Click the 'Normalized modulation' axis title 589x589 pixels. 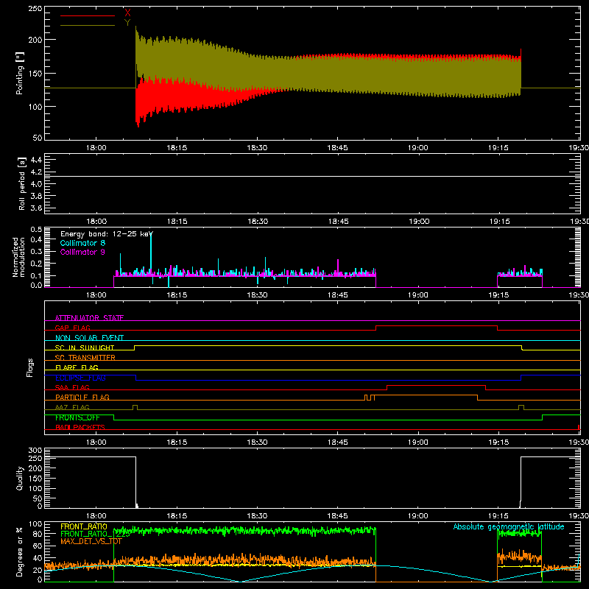click(x=18, y=257)
